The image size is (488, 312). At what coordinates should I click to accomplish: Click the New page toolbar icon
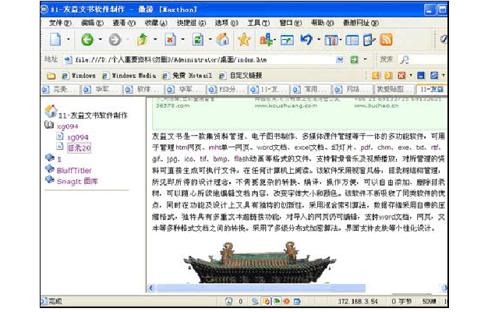pyautogui.click(x=55, y=40)
